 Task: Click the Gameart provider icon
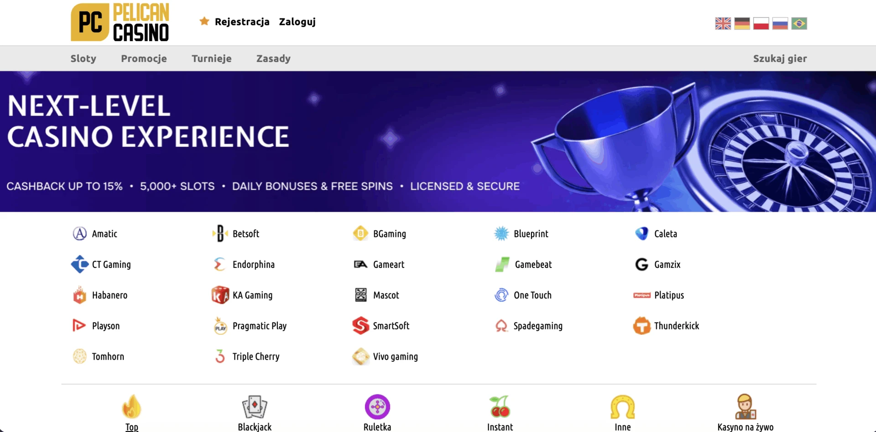[361, 264]
